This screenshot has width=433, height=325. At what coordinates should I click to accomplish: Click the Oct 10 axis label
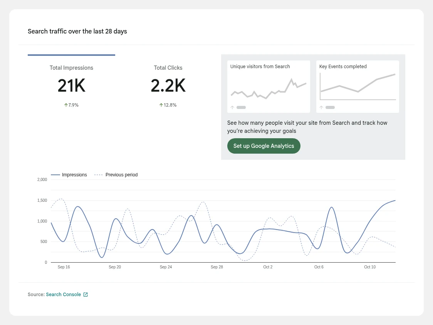tap(370, 267)
